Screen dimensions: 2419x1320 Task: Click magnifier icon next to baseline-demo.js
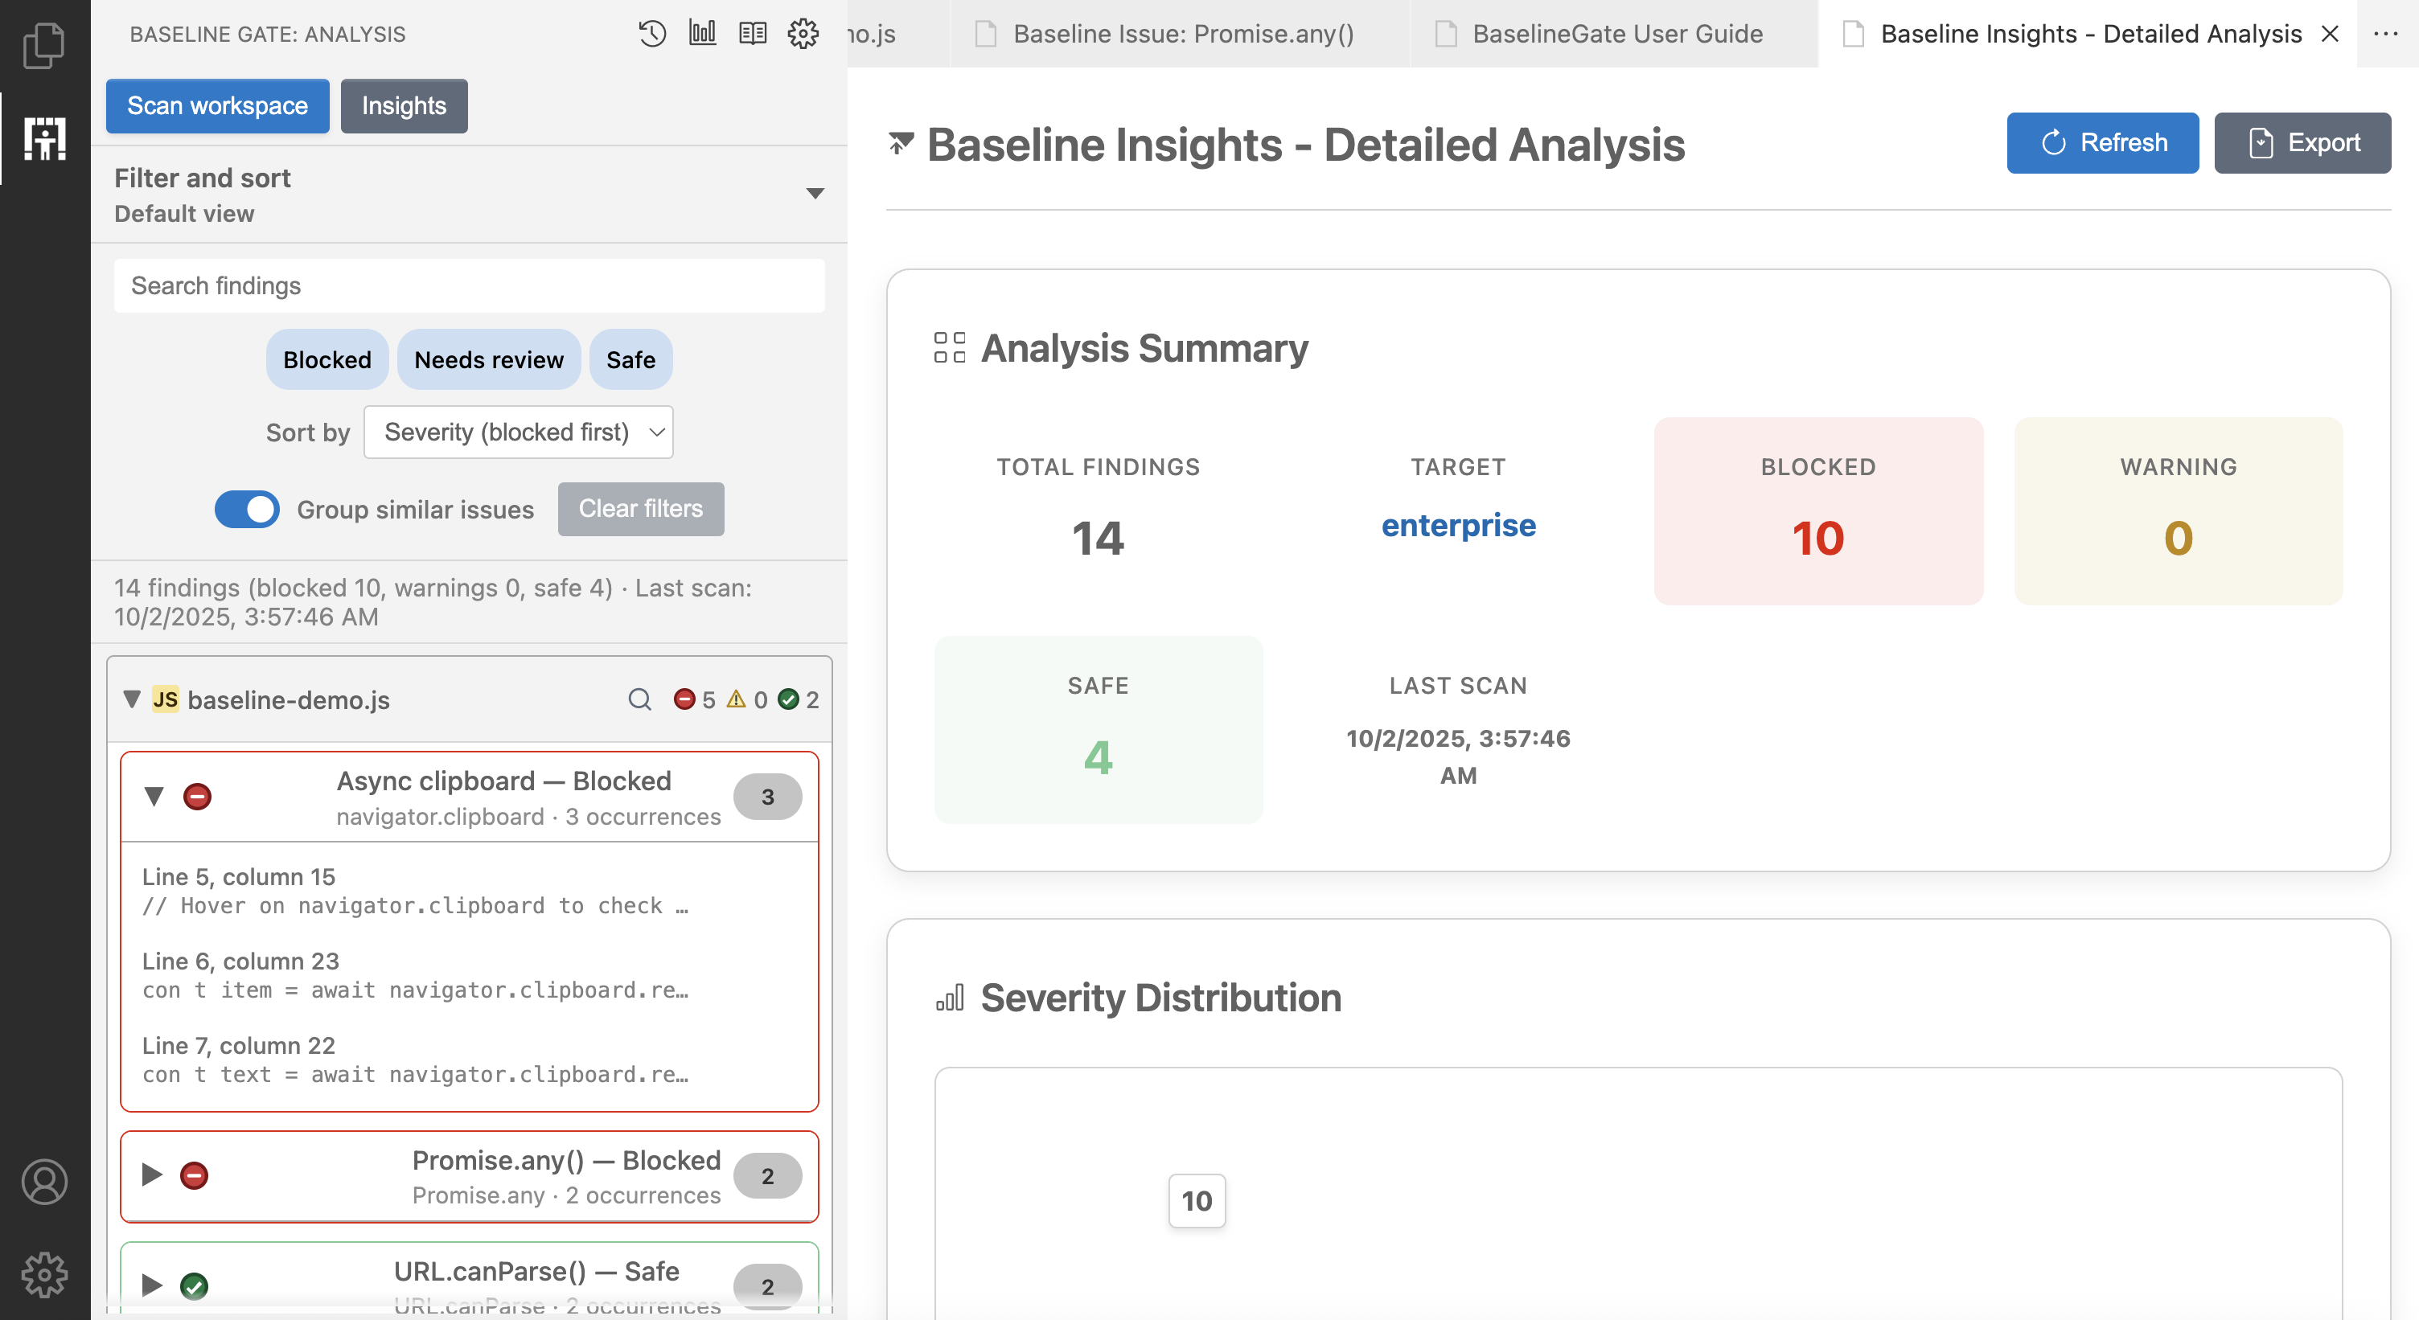[639, 699]
